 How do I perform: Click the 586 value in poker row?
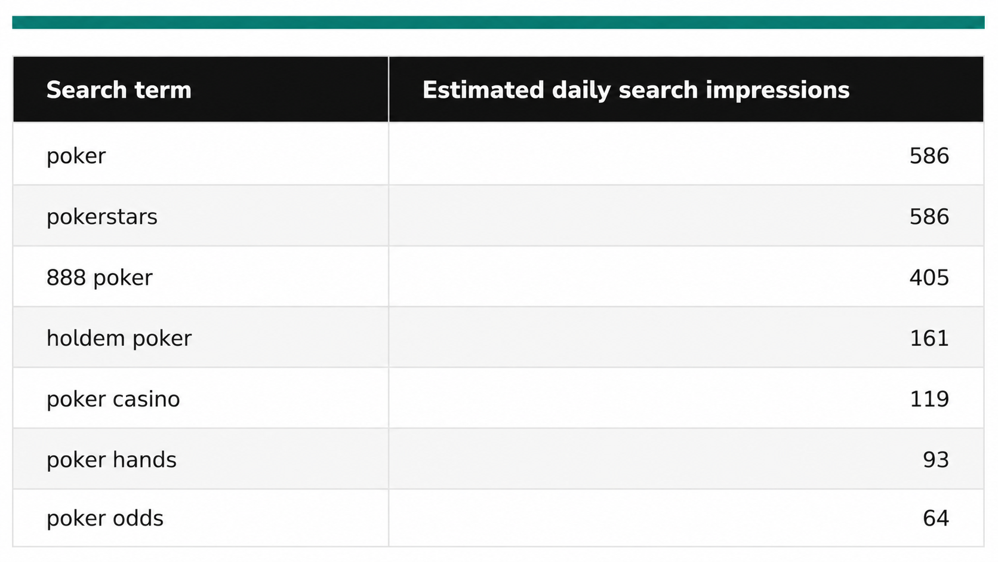(x=929, y=156)
